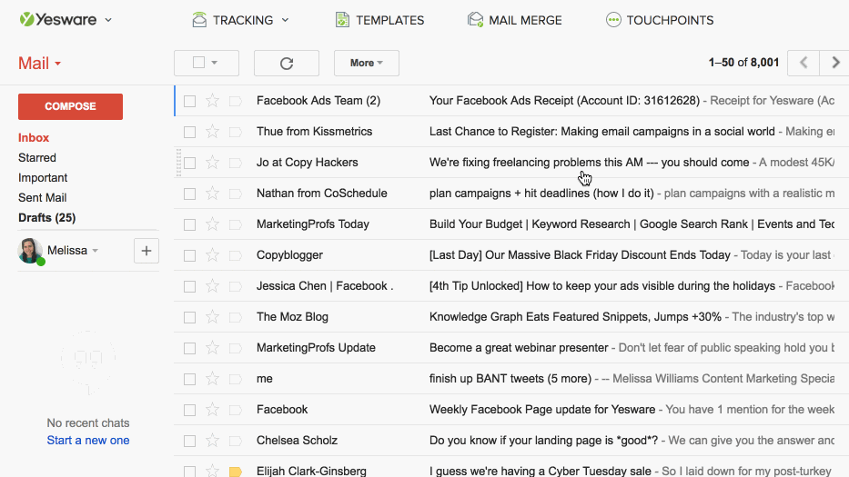The image size is (849, 477).
Task: Click the 1–50 of 8,001 count
Action: [x=743, y=63]
